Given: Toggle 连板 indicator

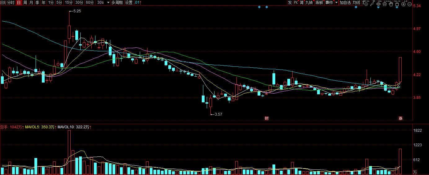Looking at the screenshot, I should tap(319, 2).
